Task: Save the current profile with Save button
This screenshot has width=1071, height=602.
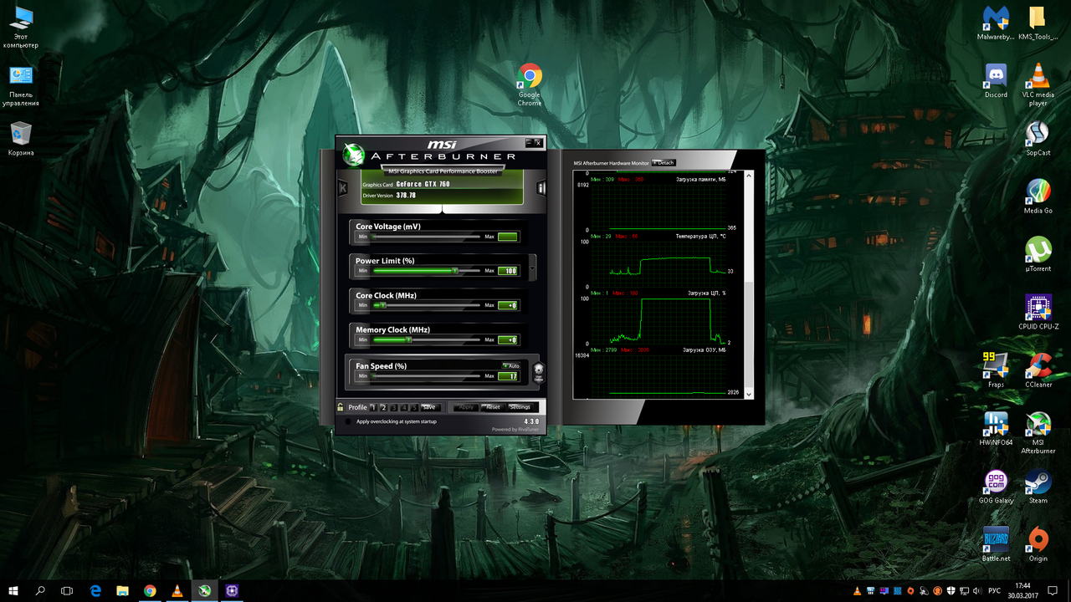Action: pyautogui.click(x=429, y=407)
